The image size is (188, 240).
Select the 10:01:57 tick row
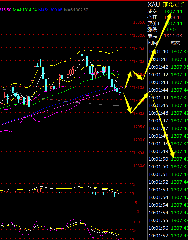pos(168,236)
